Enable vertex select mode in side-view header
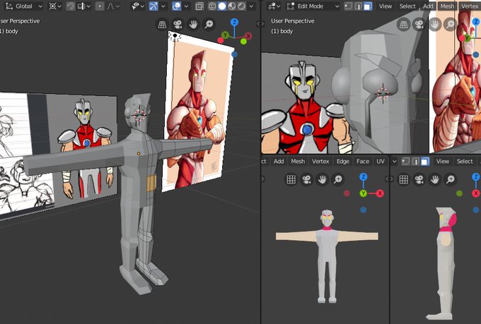481x324 pixels. 405,162
